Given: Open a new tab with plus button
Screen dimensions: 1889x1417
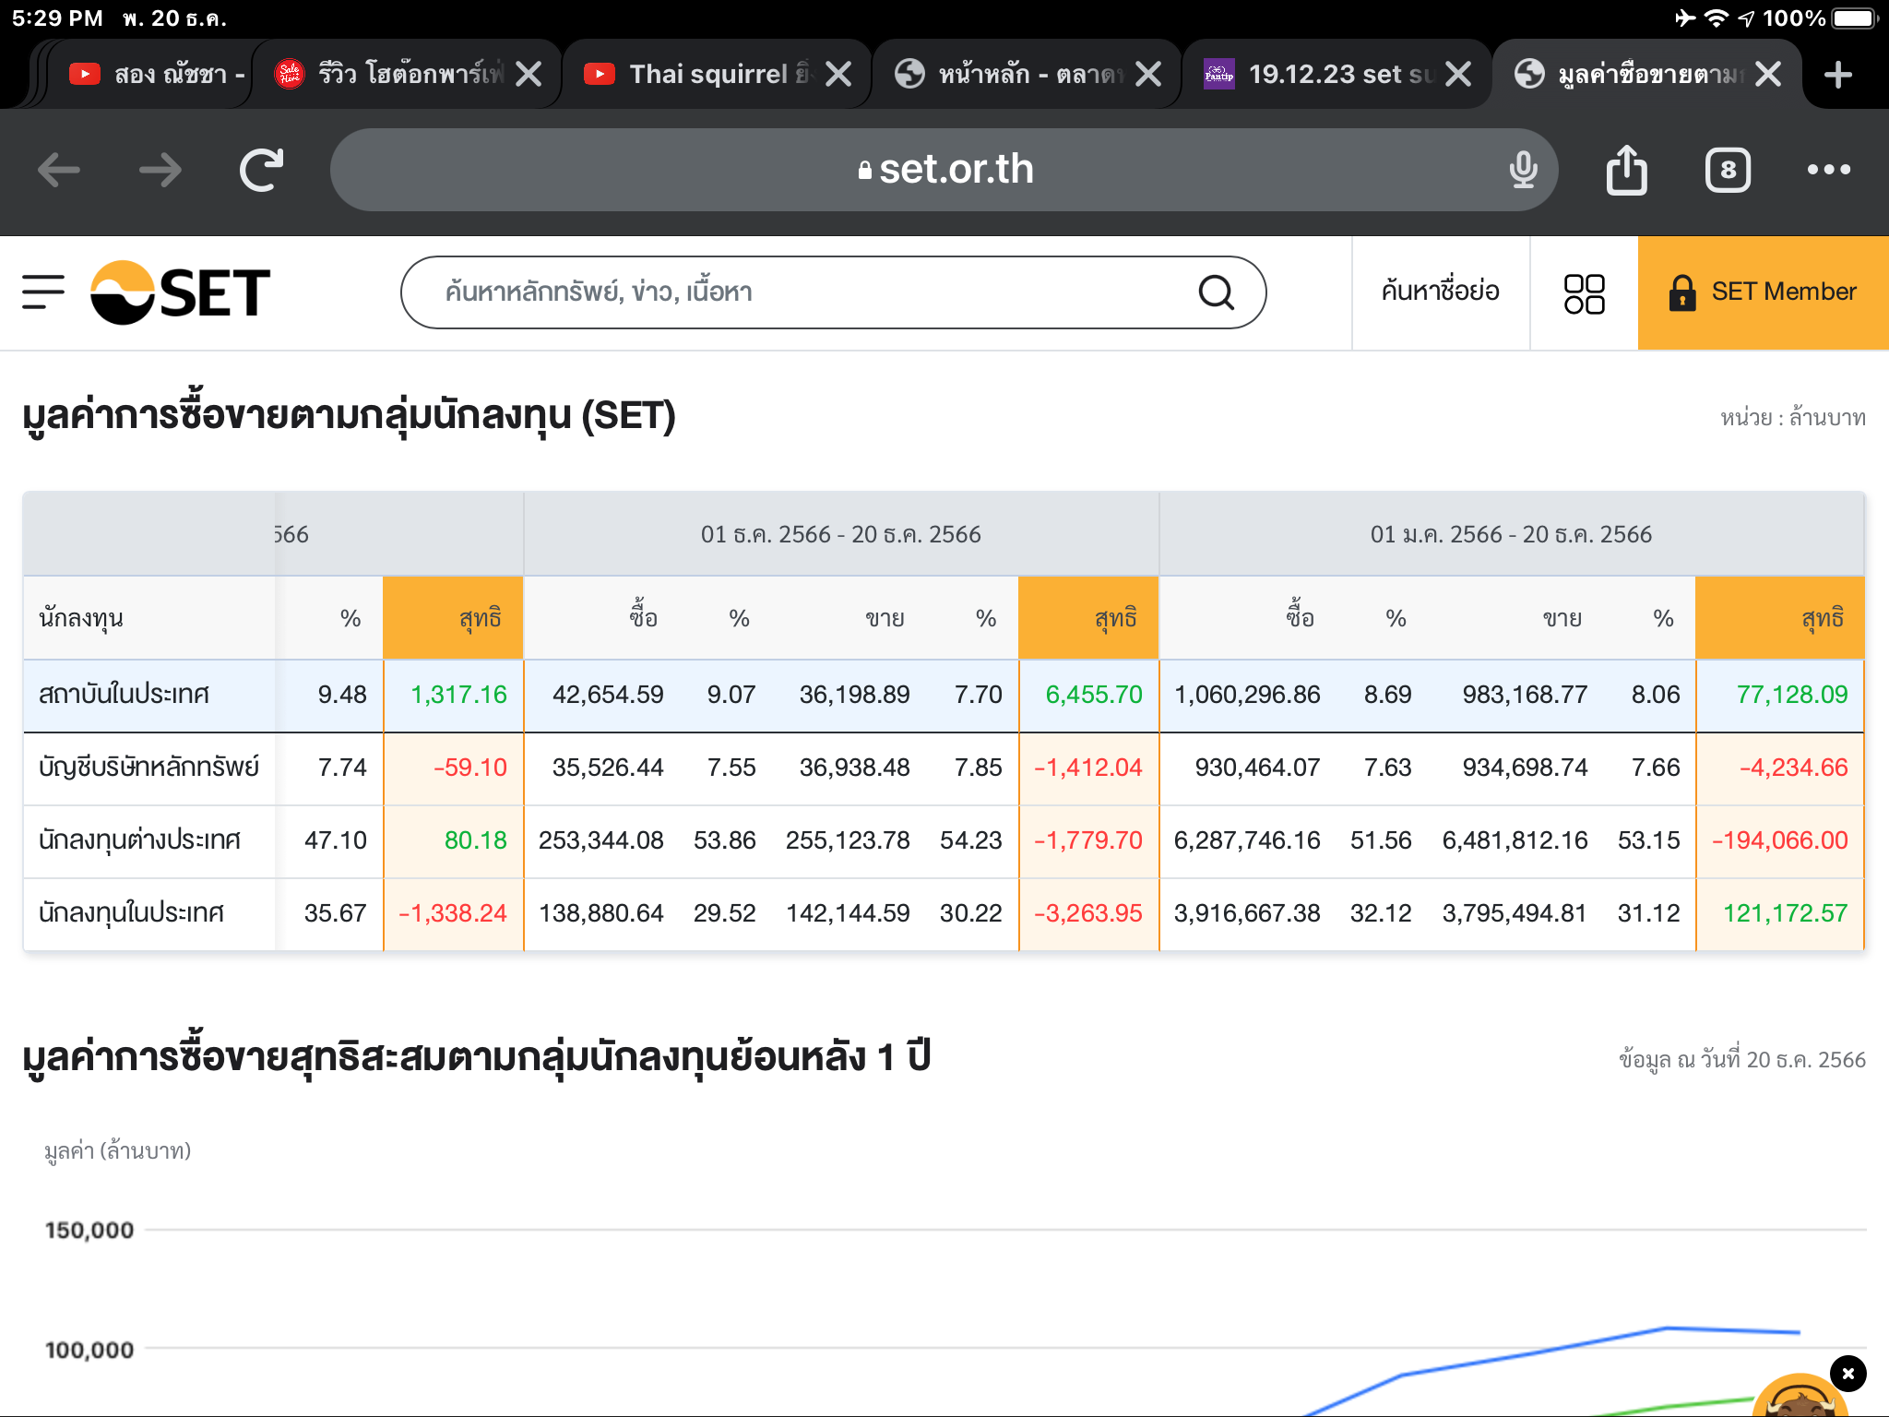Looking at the screenshot, I should 1837,75.
